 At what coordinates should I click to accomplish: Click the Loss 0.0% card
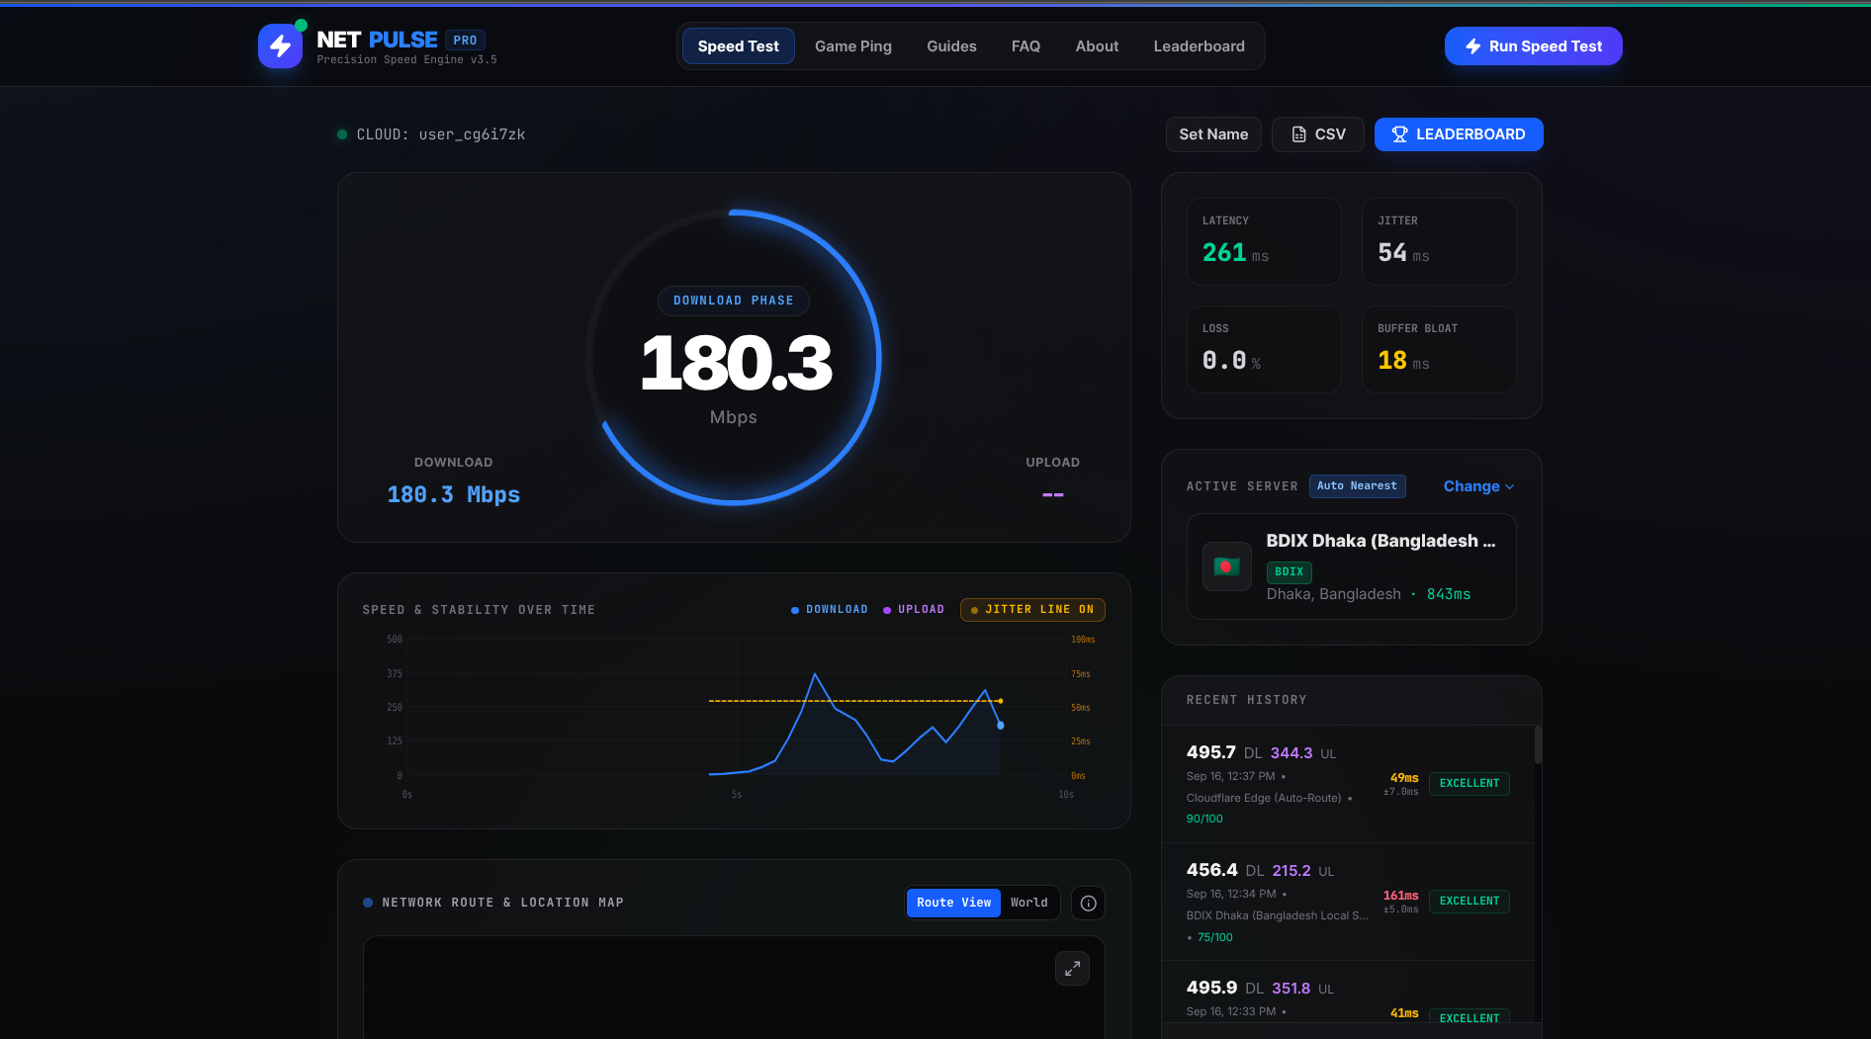1264,349
